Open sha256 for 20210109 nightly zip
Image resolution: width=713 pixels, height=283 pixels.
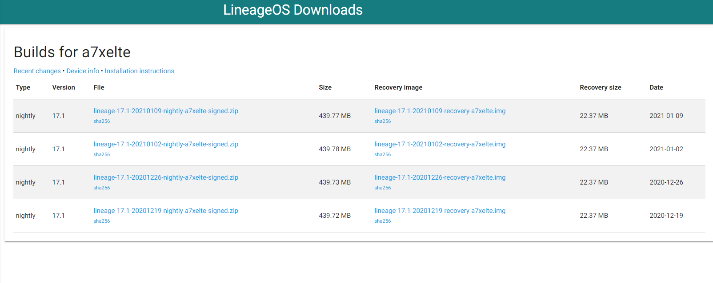[102, 121]
